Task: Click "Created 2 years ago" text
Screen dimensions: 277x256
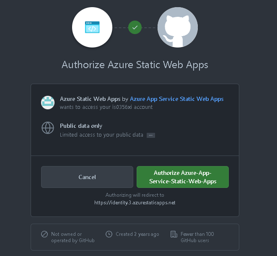Action: [137, 234]
